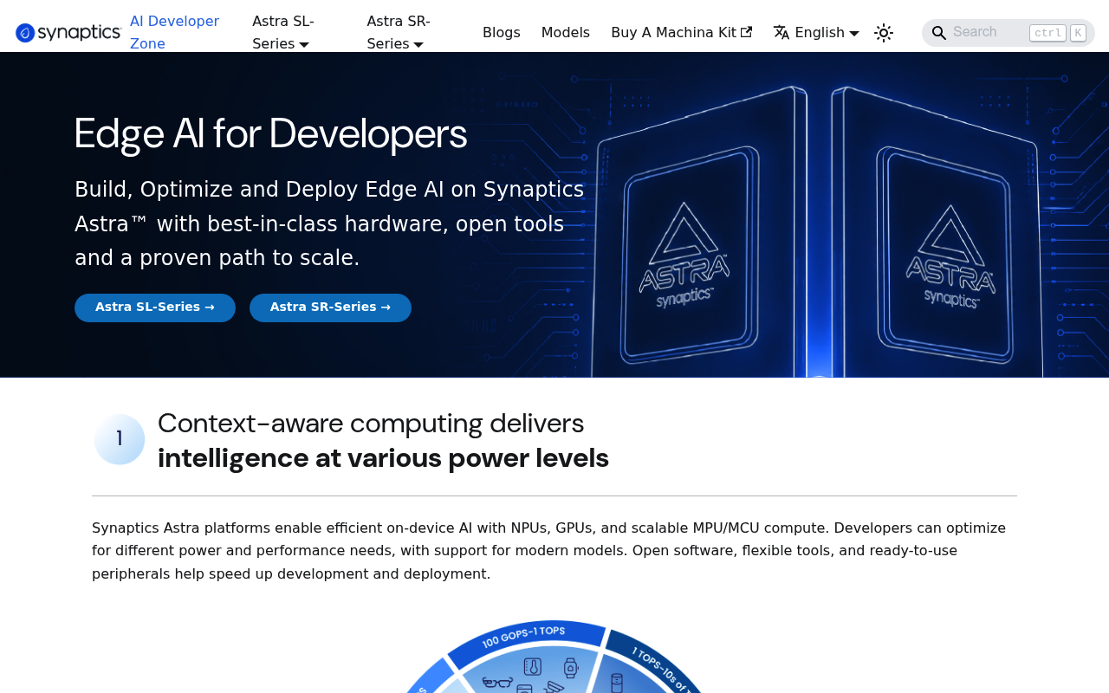The width and height of the screenshot is (1109, 693).
Task: Open the English language dropdown
Action: click(x=816, y=33)
